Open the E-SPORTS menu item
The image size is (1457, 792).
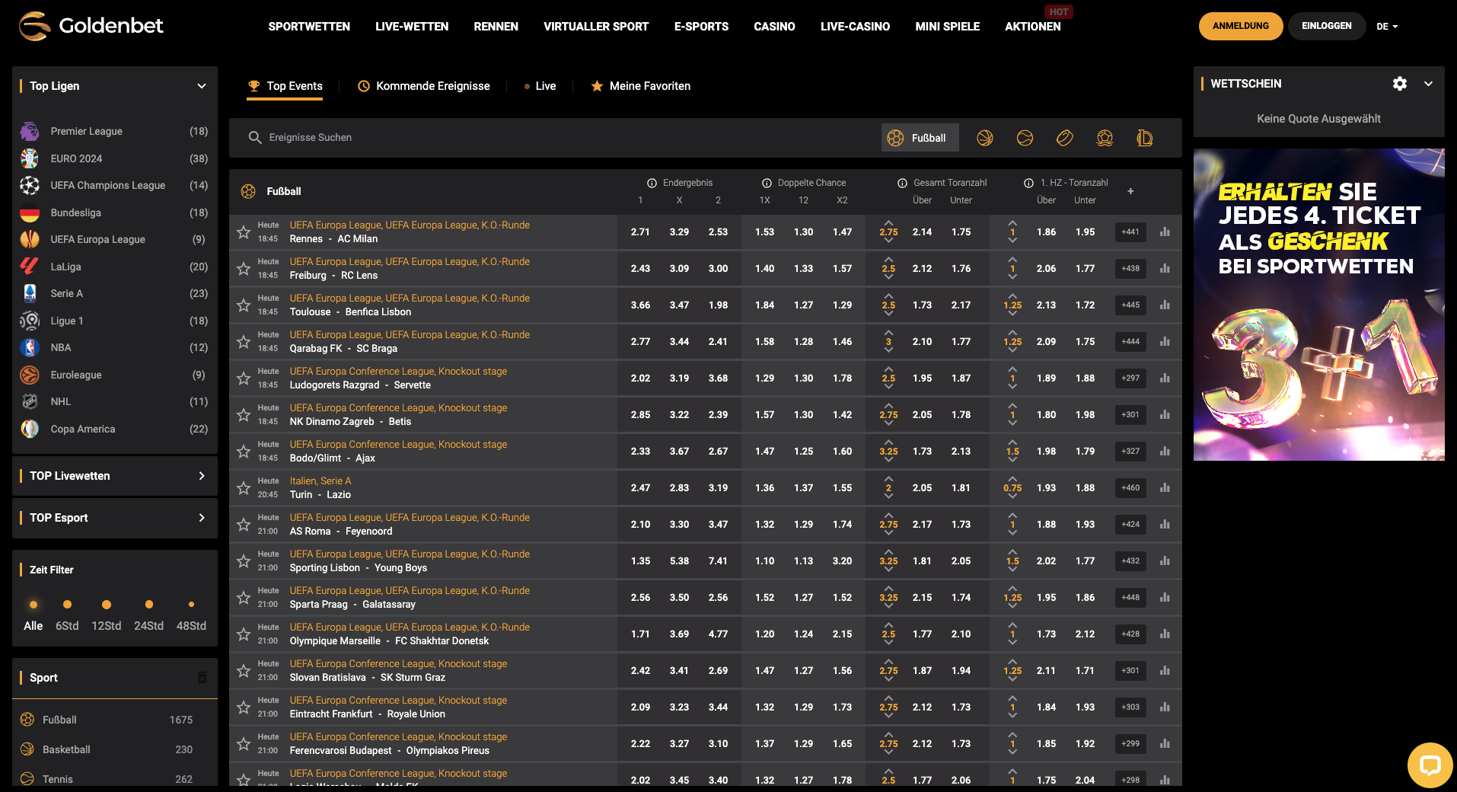[700, 26]
